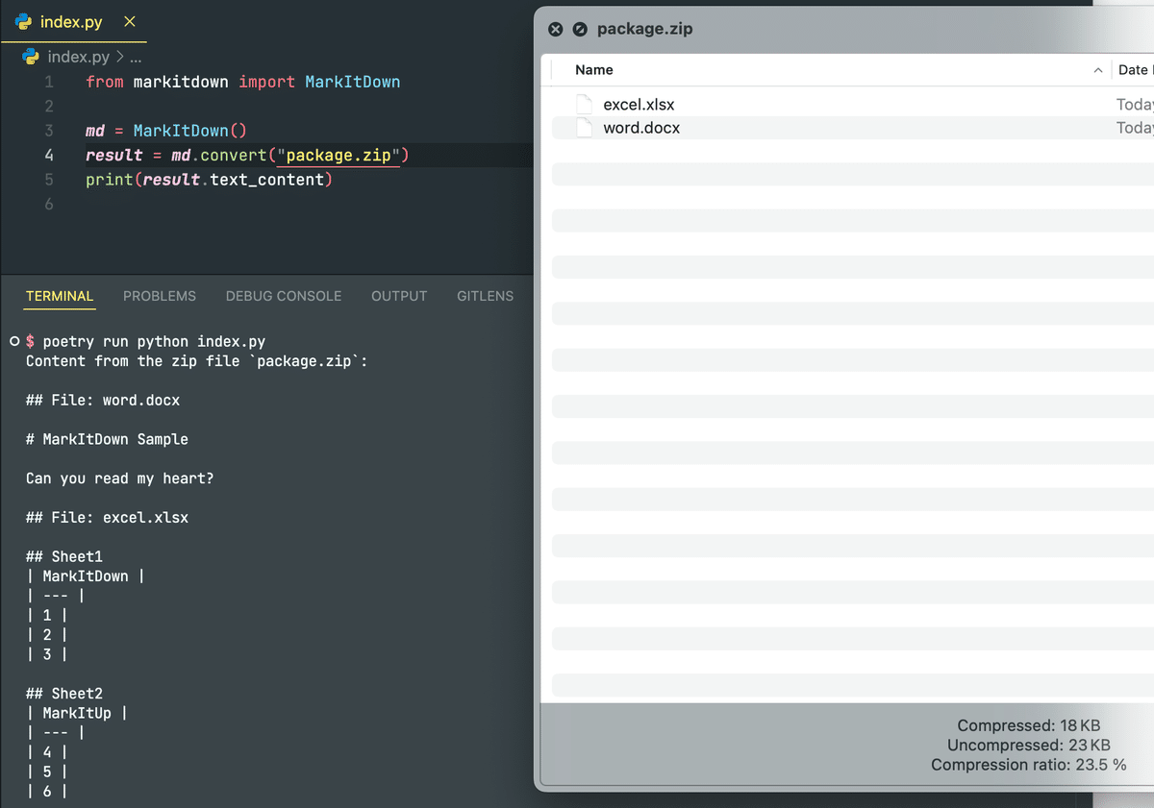The image size is (1154, 808).
Task: Switch to the PROBLEMS panel tab
Action: pos(160,296)
